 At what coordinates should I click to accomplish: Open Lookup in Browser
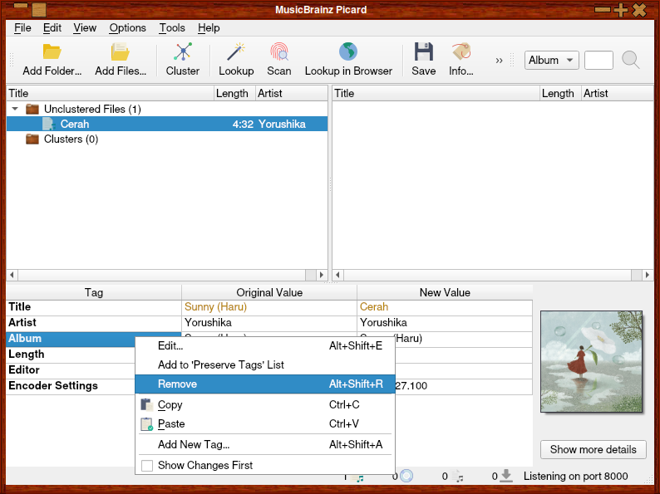coord(347,52)
